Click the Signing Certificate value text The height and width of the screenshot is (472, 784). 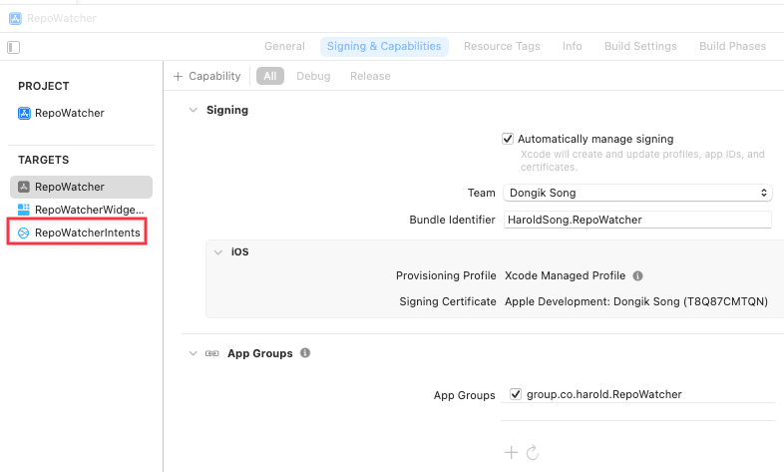click(636, 302)
